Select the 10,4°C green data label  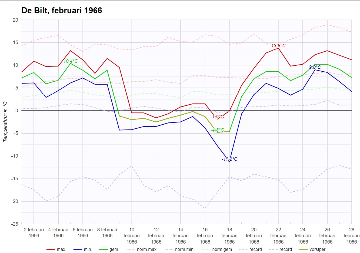point(71,61)
